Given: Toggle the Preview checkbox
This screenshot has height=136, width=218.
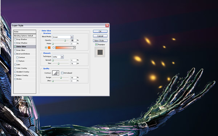Looking at the screenshot, I should (x=96, y=44).
